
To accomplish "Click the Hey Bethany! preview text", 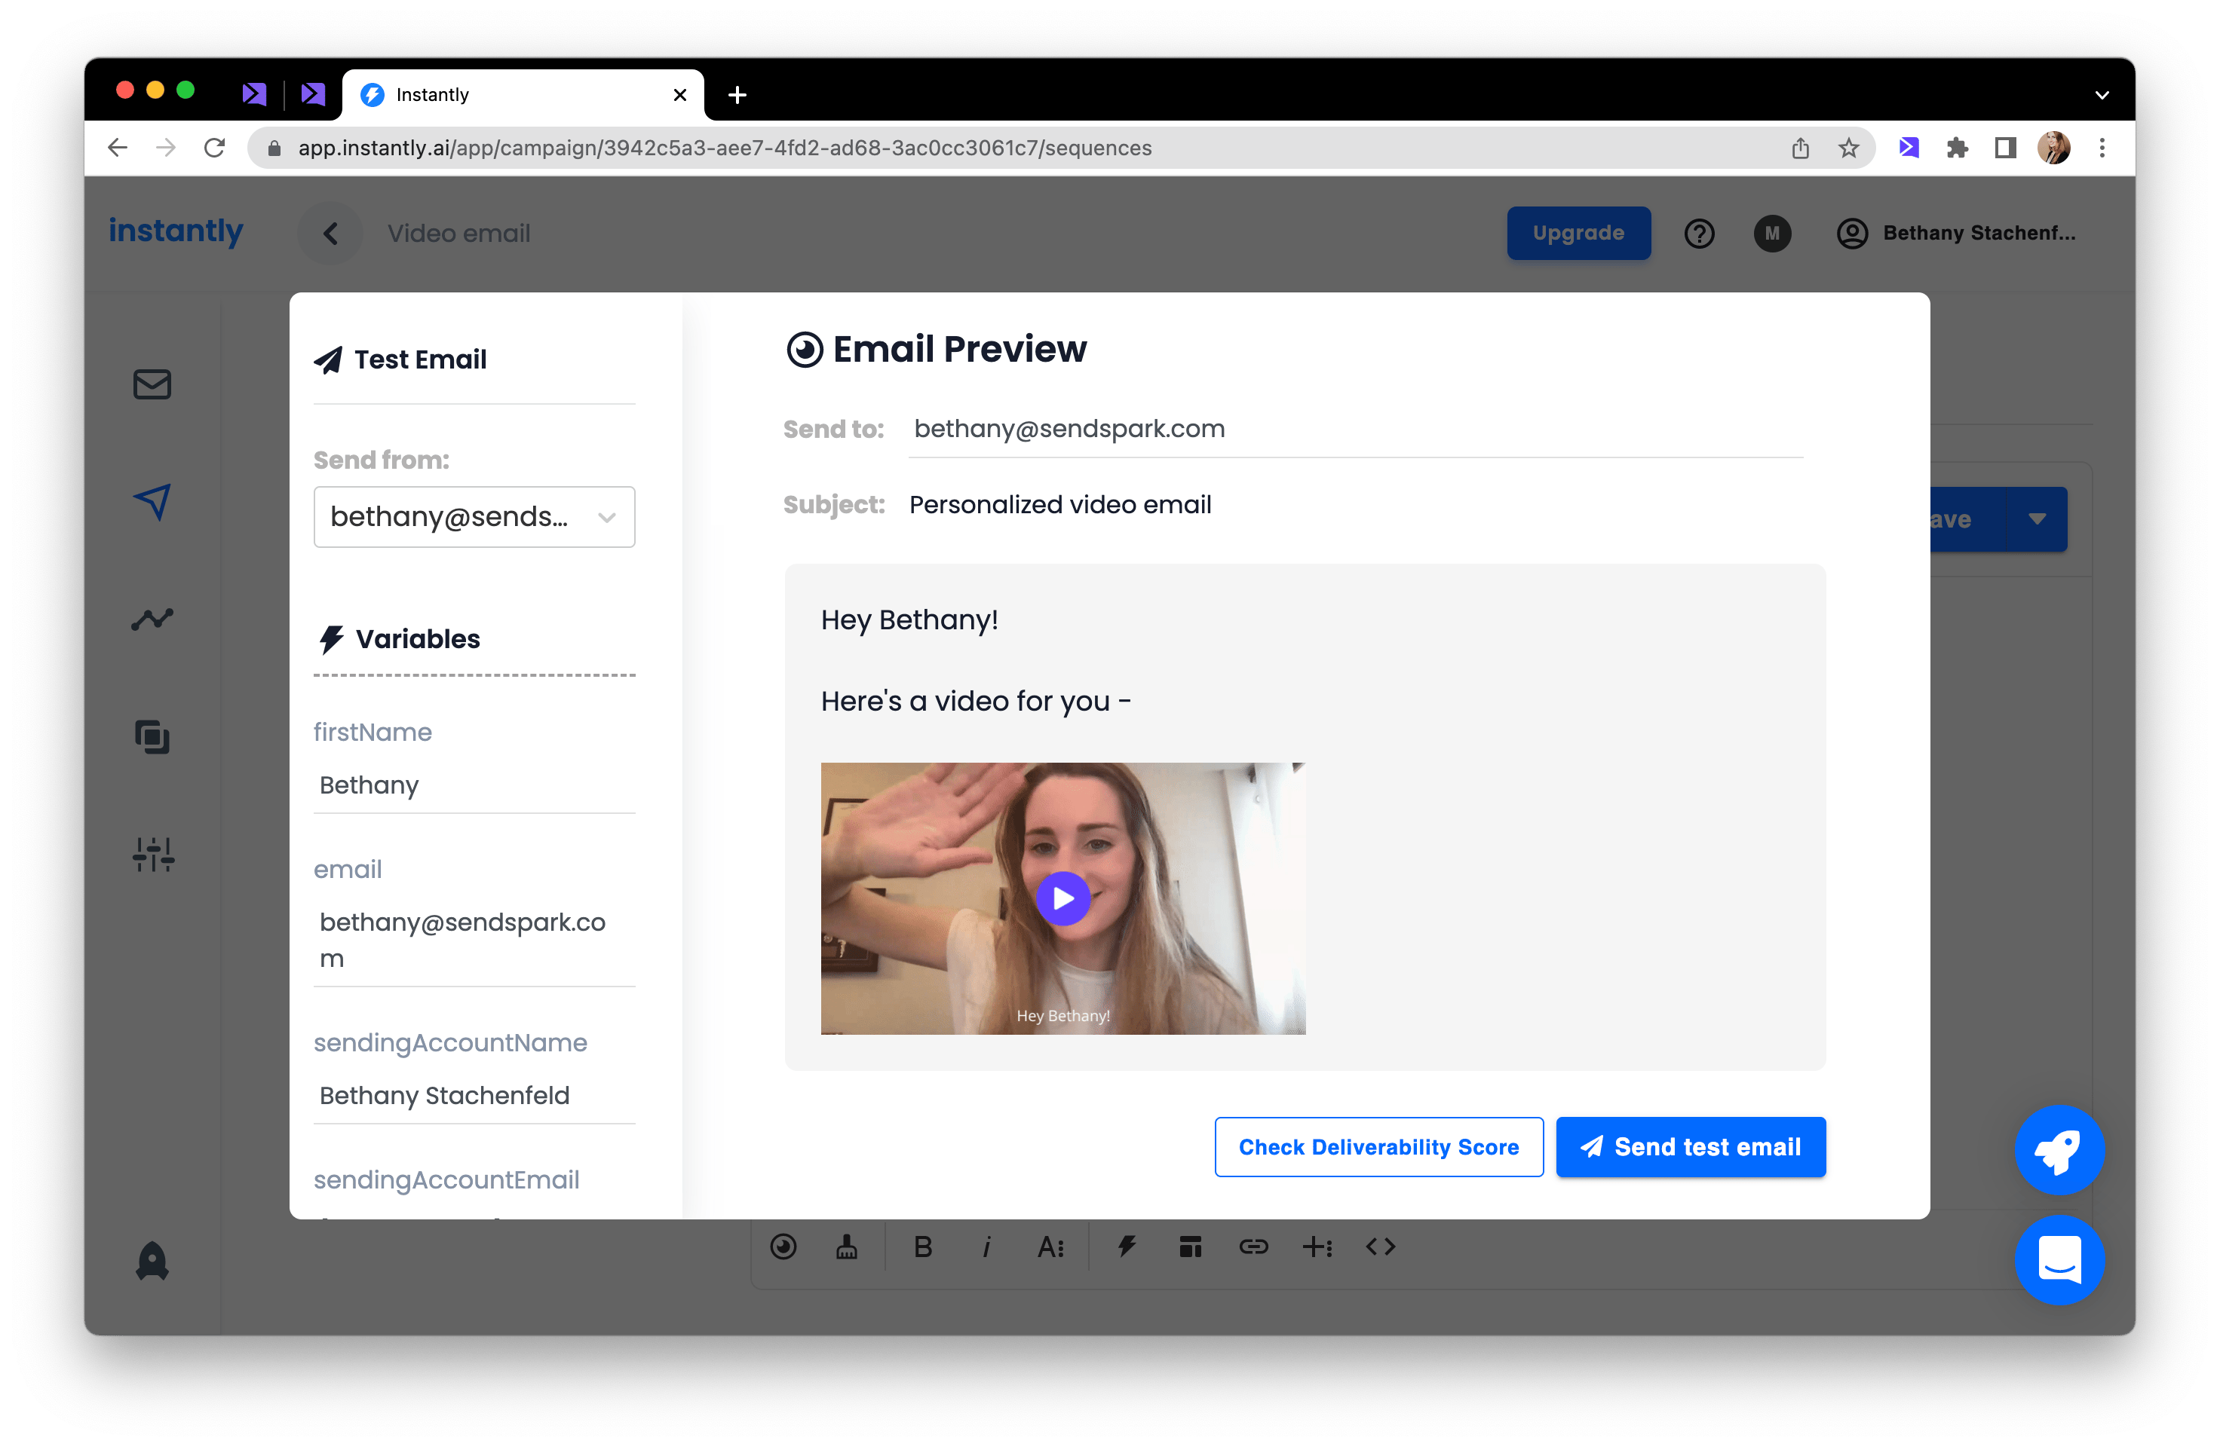I will point(909,620).
